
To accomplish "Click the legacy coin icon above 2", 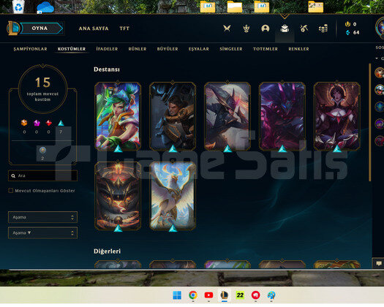I will (x=42, y=150).
